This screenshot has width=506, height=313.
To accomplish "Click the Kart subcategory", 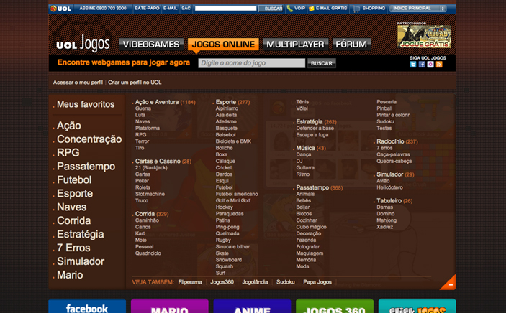I will 140,233.
